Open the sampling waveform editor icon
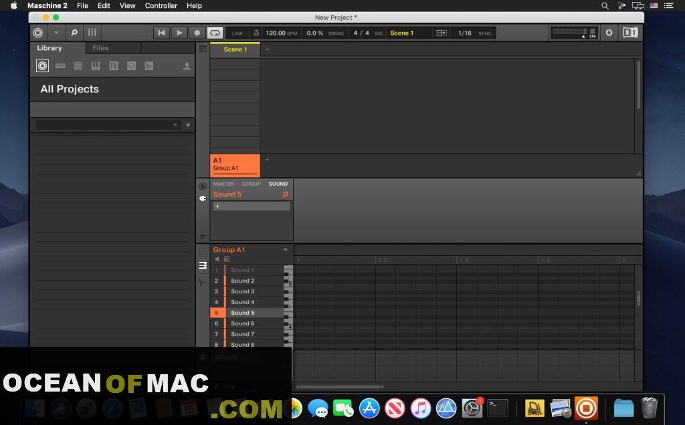This screenshot has height=425, width=685. click(x=203, y=282)
